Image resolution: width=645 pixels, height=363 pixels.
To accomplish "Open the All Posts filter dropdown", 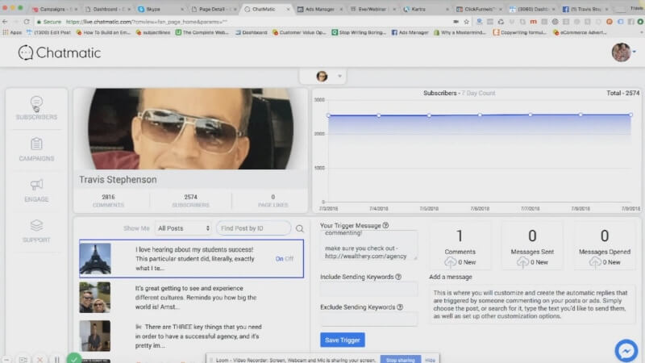I will 184,228.
